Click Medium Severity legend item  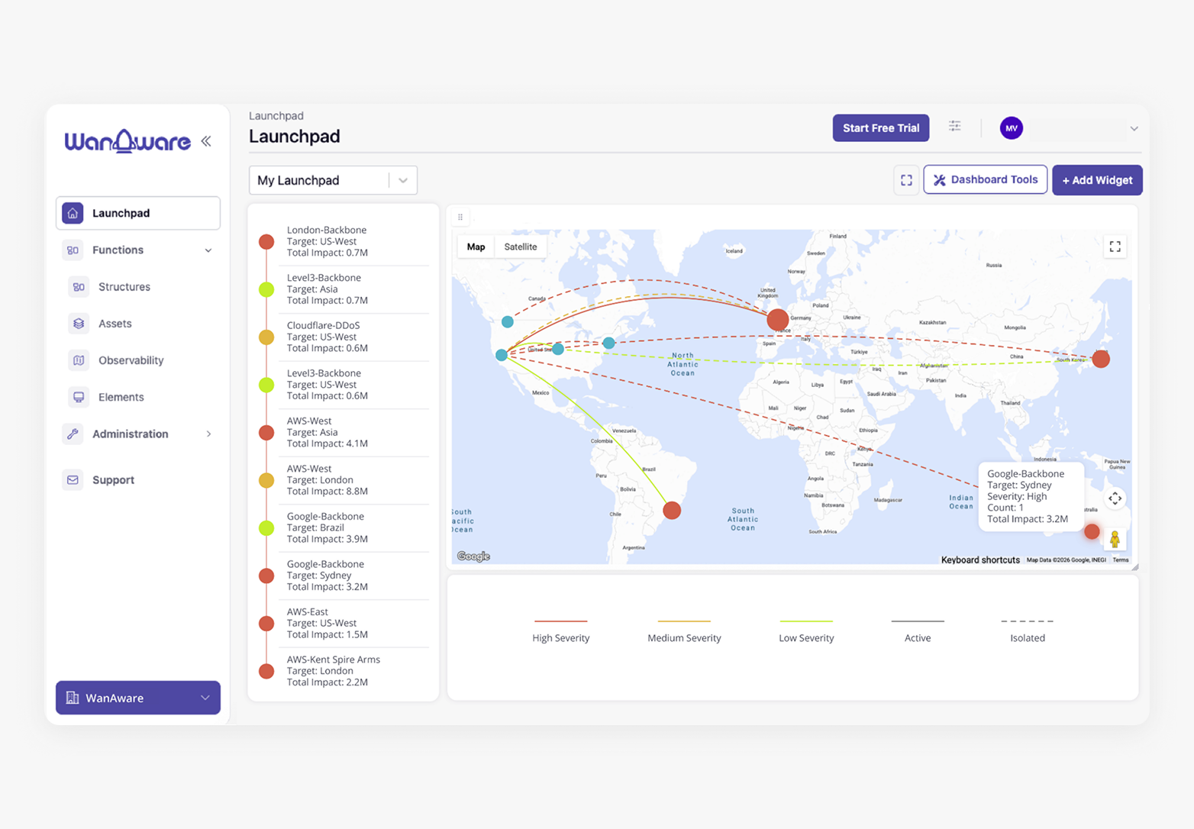(684, 631)
